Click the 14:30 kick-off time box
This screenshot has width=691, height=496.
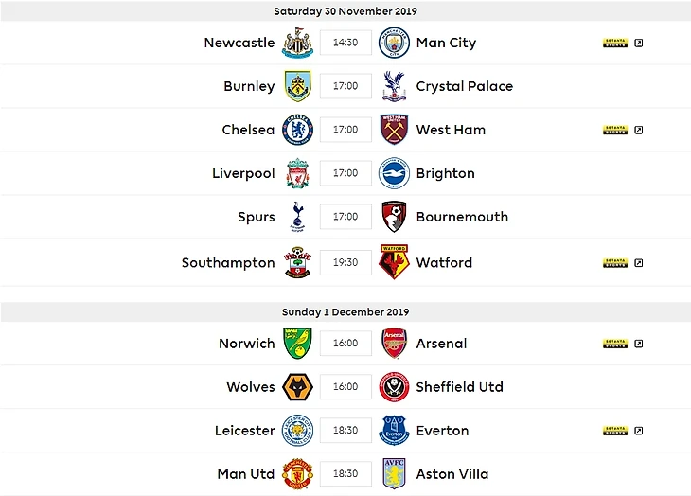coord(345,44)
